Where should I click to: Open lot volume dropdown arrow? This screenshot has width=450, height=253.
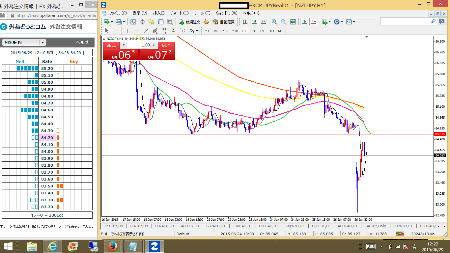[124, 45]
